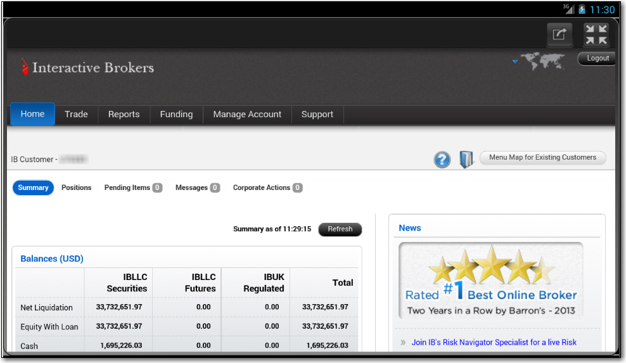Tap the share icon in top bar
The height and width of the screenshot is (363, 626).
coord(559,35)
